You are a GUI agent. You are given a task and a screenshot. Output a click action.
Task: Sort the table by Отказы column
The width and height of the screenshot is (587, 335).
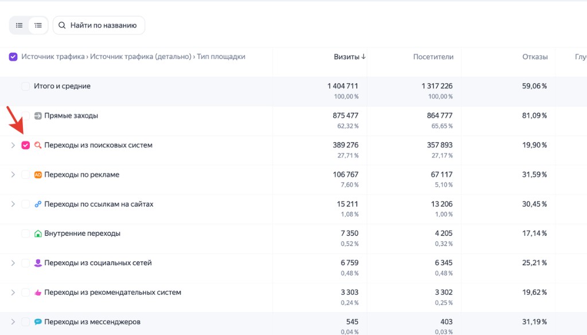click(535, 57)
